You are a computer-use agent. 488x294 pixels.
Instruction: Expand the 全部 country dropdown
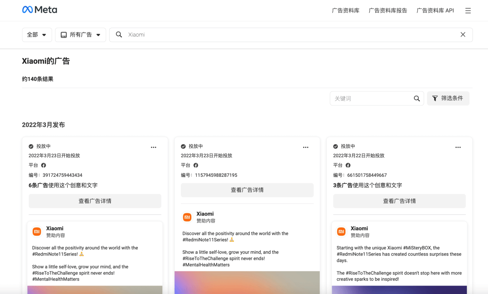click(37, 35)
